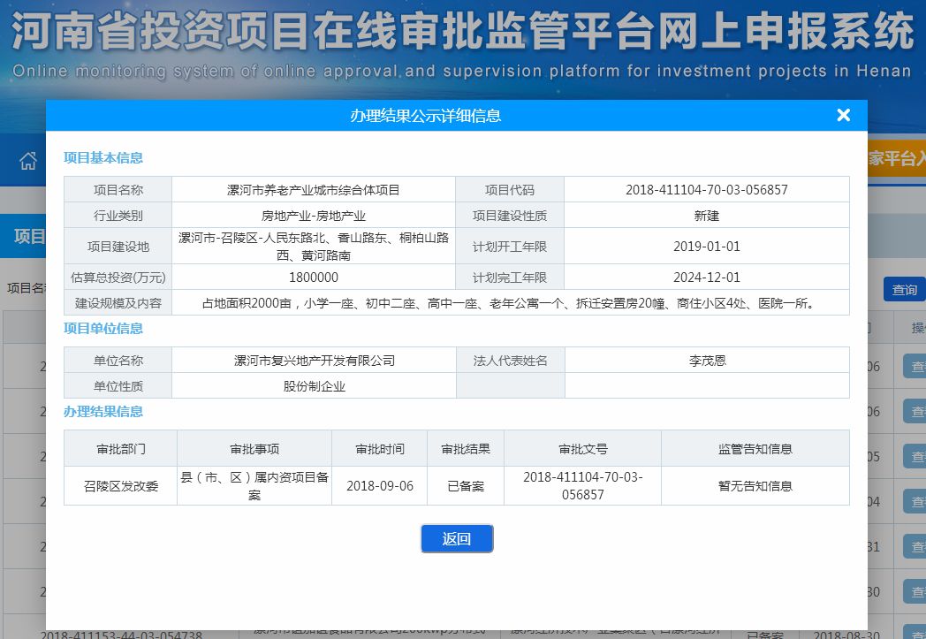The image size is (926, 639).
Task: Select the value 房地产业-房地产业
Action: 314,216
